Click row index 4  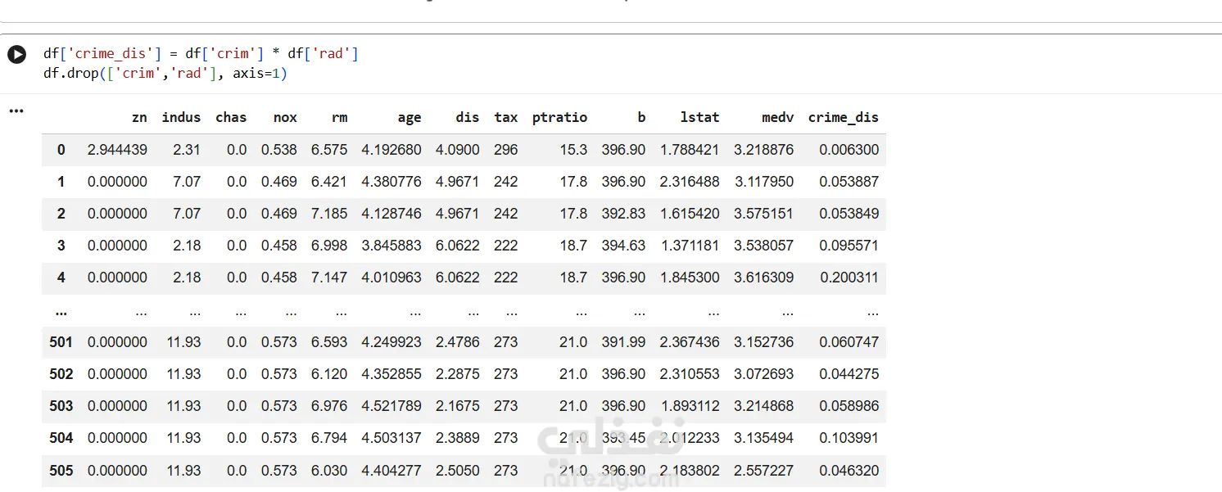click(x=61, y=278)
